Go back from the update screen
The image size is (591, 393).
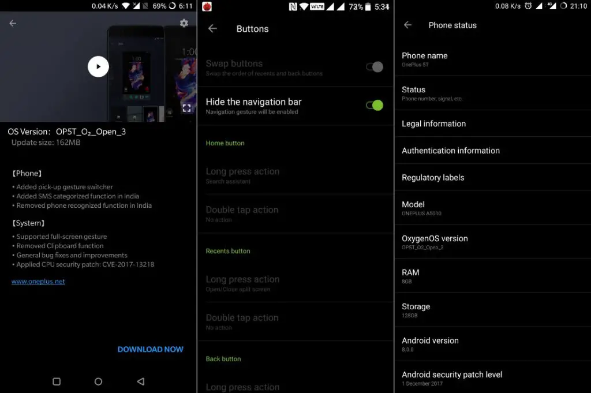pyautogui.click(x=13, y=23)
